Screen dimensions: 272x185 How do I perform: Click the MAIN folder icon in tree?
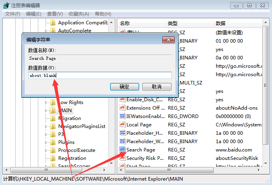(x=53, y=110)
